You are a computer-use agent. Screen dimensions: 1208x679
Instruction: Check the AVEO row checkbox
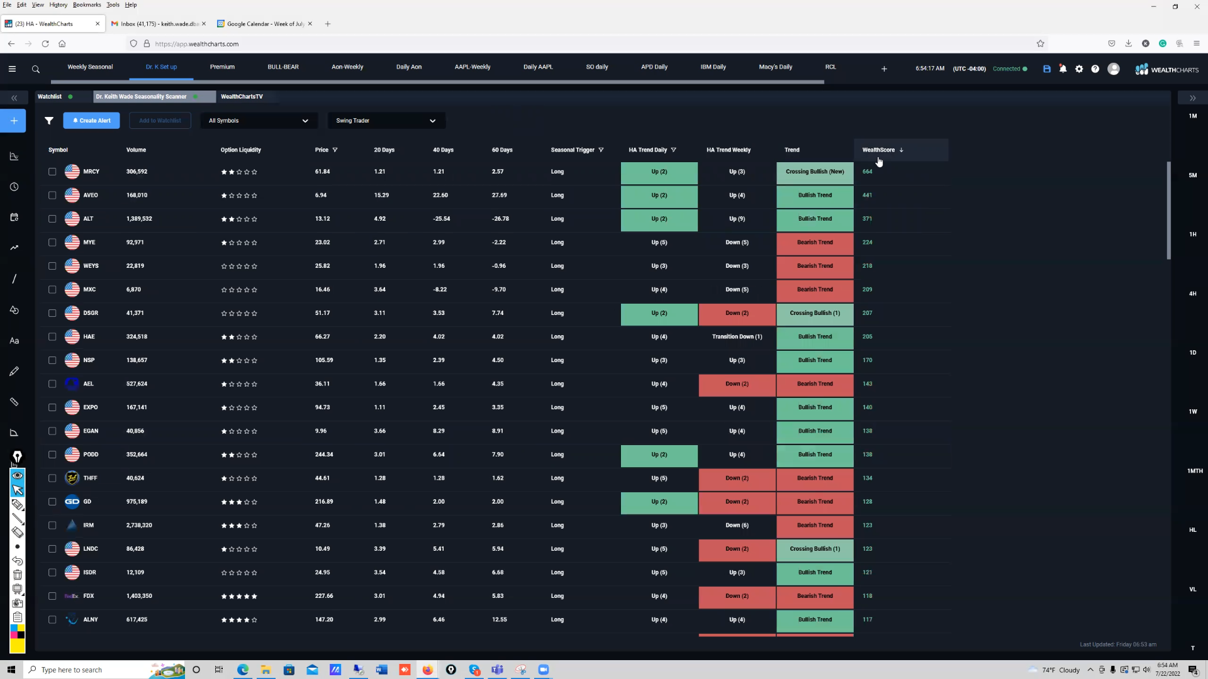[52, 196]
